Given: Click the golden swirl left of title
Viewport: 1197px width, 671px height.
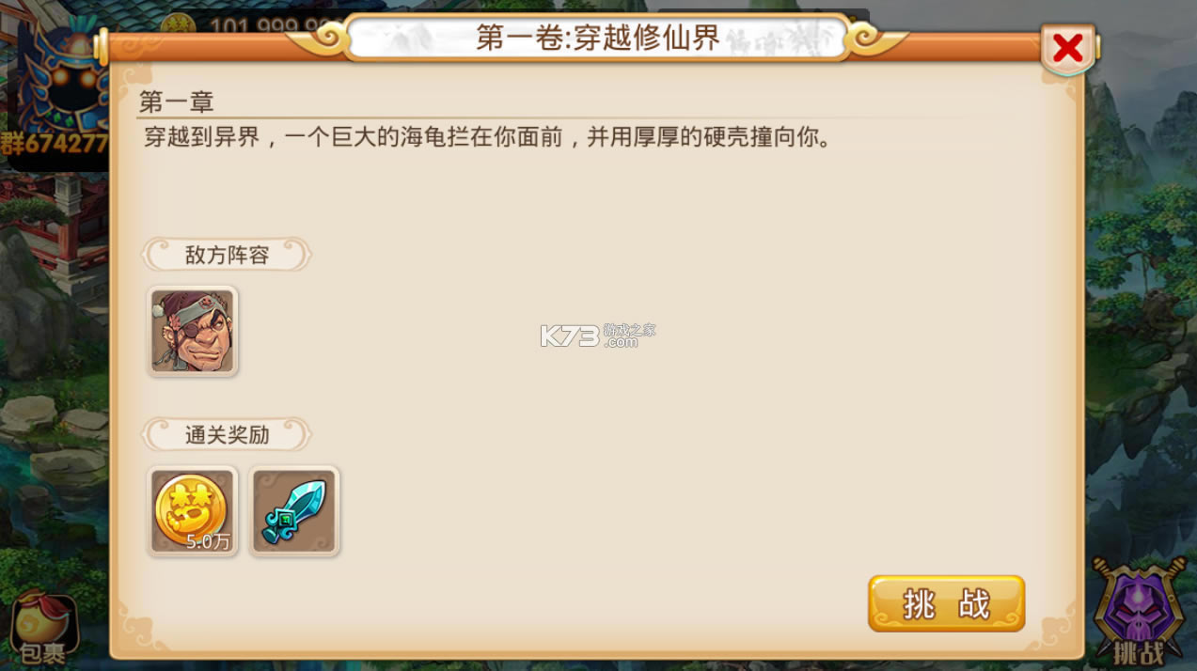Looking at the screenshot, I should click(x=321, y=39).
